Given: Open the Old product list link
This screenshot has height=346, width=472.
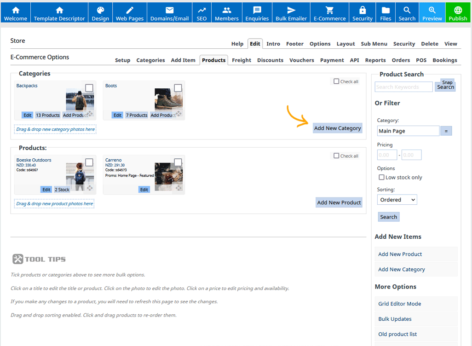Looking at the screenshot, I should (416, 334).
